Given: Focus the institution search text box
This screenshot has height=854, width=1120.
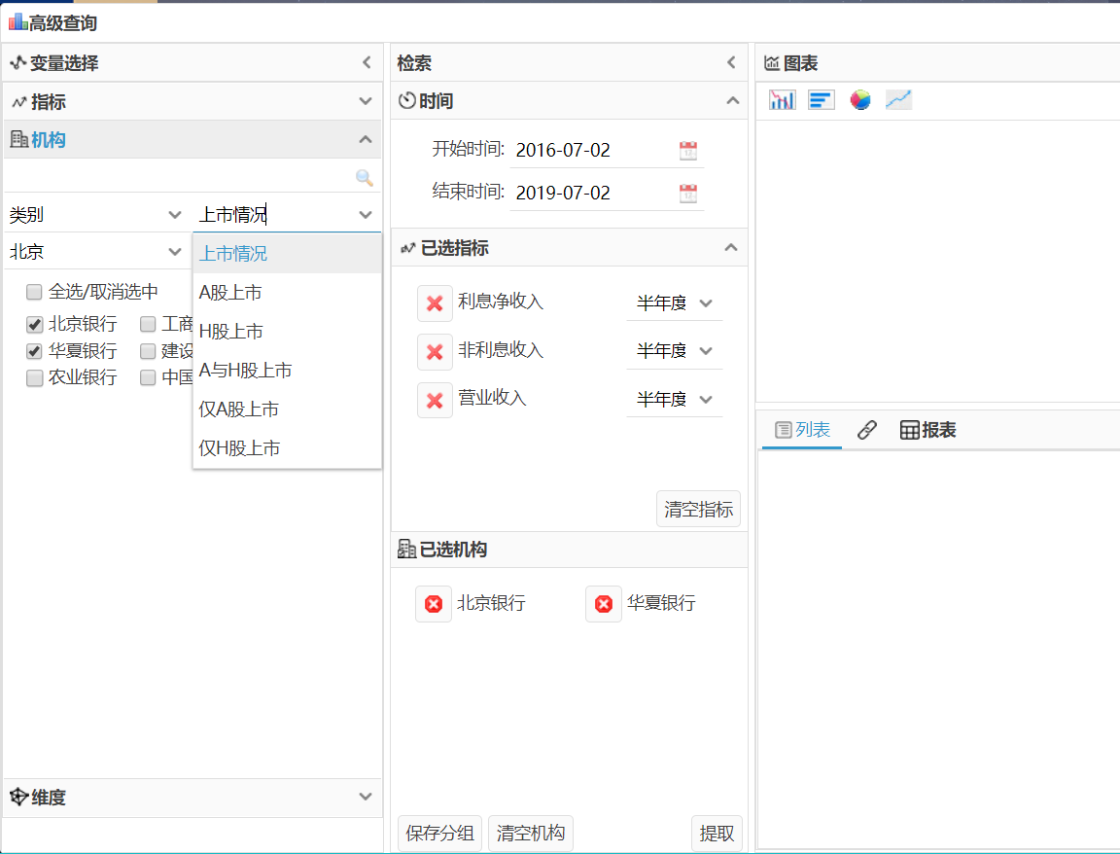Looking at the screenshot, I should (179, 177).
